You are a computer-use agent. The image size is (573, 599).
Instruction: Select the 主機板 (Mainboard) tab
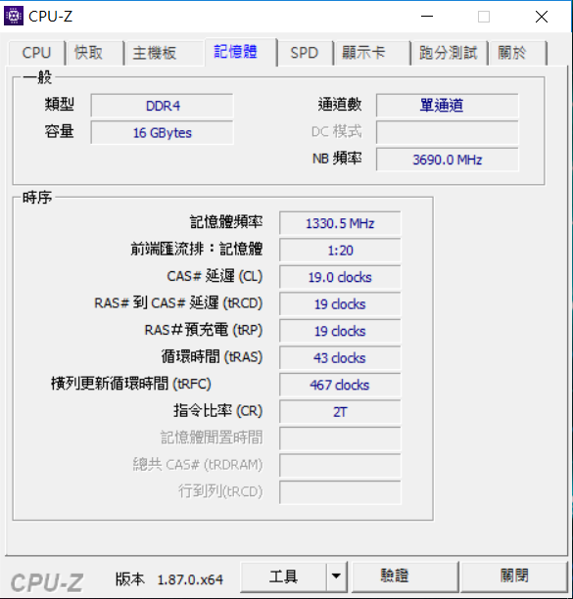point(164,53)
